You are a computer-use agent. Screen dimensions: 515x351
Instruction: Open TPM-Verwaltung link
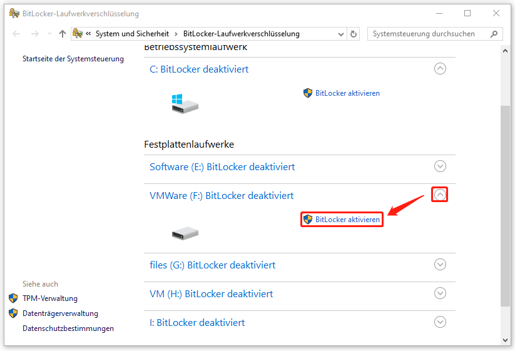(x=50, y=298)
